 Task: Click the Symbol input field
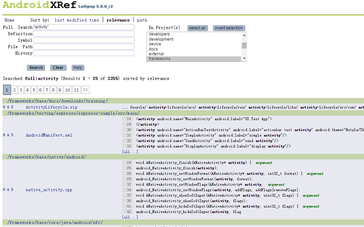84,40
